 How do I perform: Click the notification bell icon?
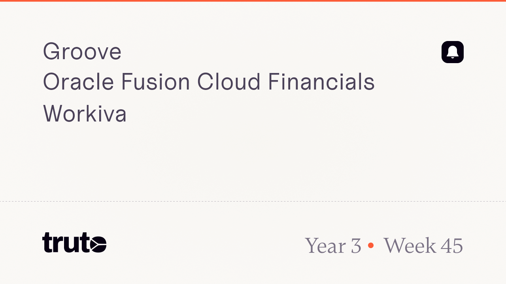[452, 52]
